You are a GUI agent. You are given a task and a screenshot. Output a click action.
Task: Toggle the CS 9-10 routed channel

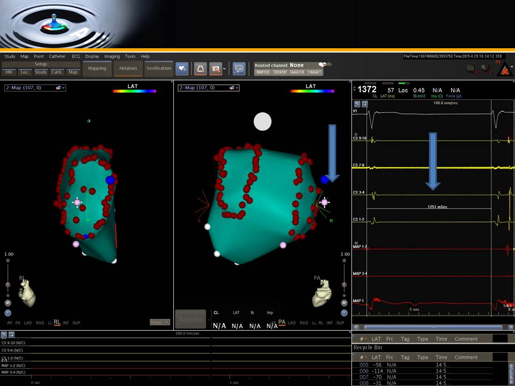(x=279, y=72)
